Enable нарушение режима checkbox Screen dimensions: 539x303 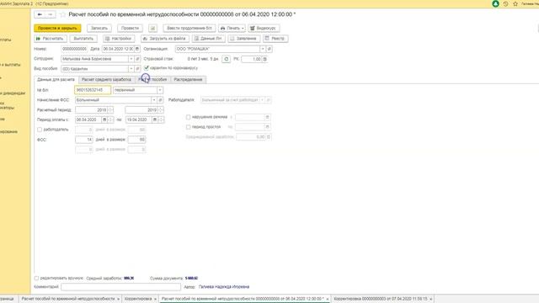(x=188, y=117)
